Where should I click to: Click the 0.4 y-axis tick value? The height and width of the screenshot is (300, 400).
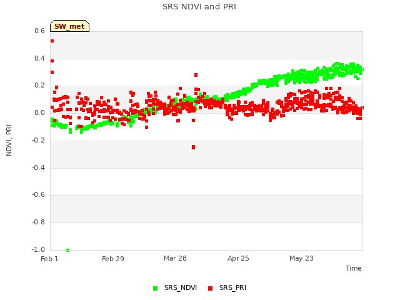click(x=39, y=58)
